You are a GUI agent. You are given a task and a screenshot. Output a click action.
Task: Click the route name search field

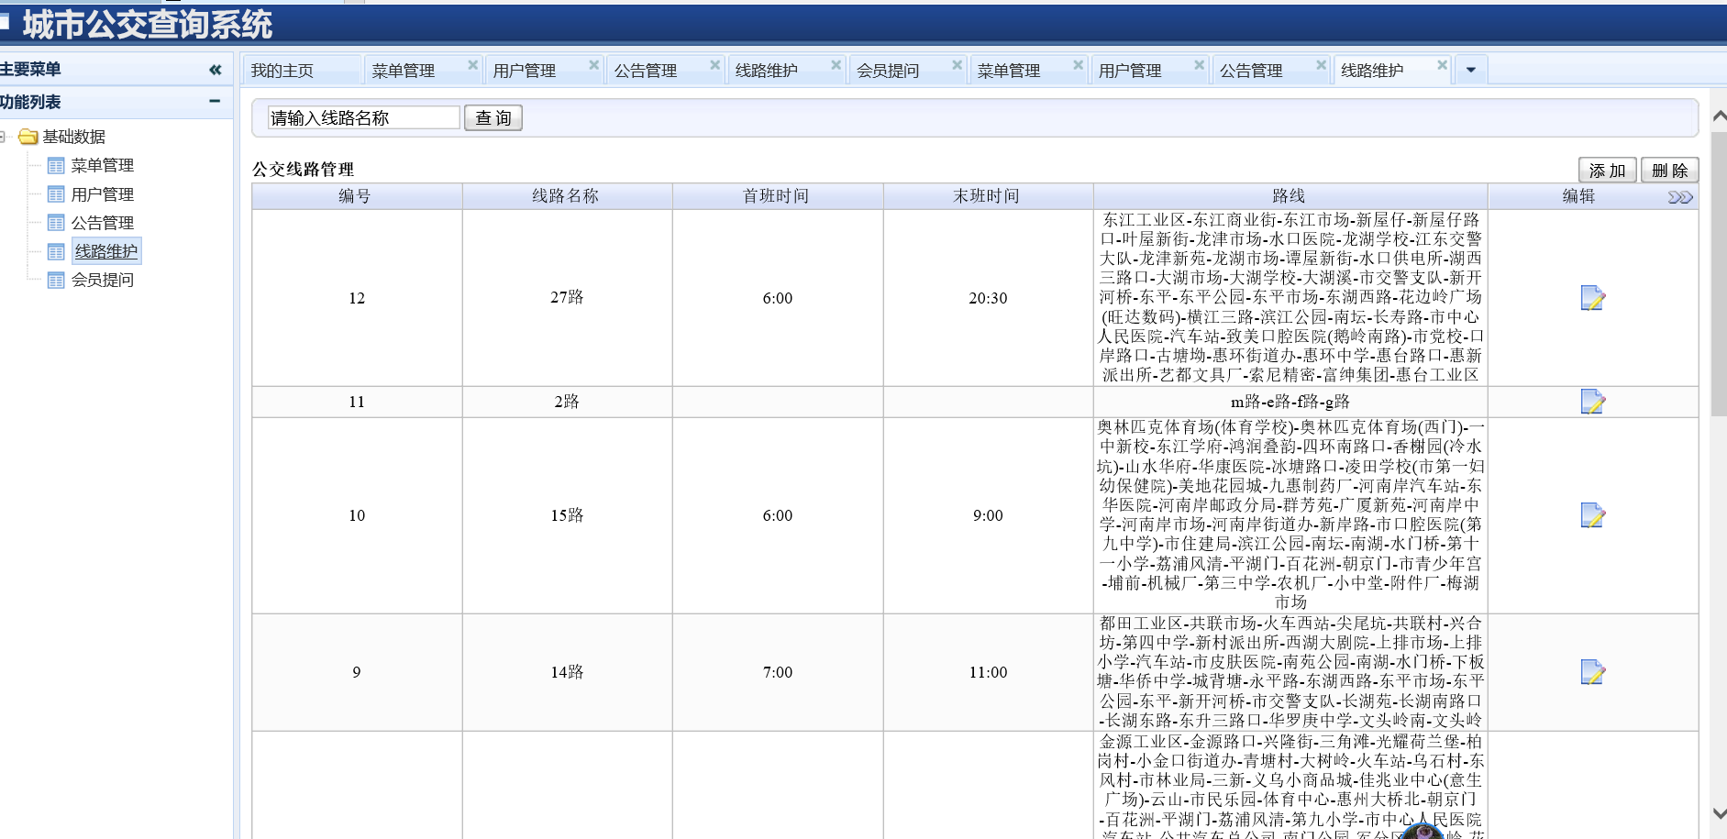click(363, 117)
